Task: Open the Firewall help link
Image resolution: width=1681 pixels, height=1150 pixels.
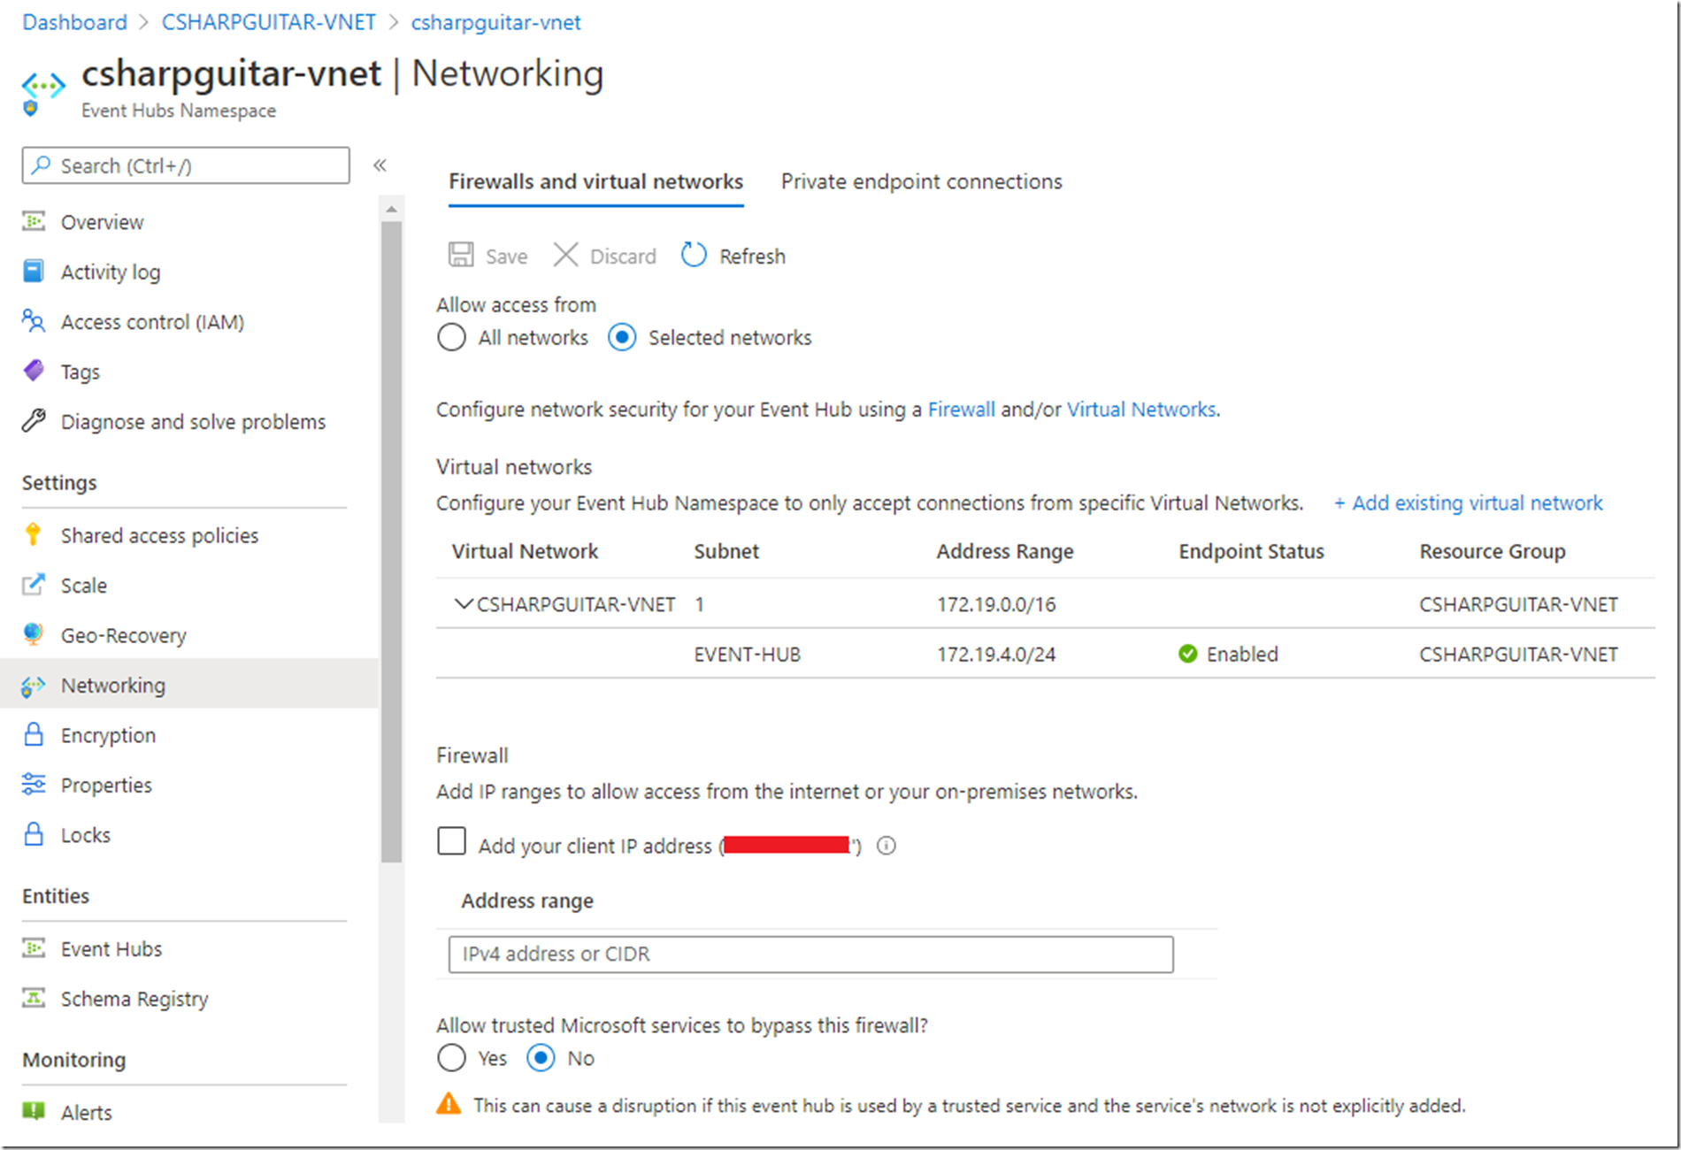Action: [961, 410]
